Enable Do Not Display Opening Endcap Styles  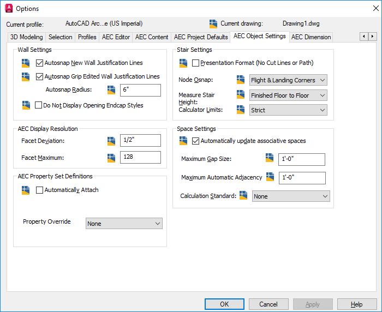click(38, 105)
